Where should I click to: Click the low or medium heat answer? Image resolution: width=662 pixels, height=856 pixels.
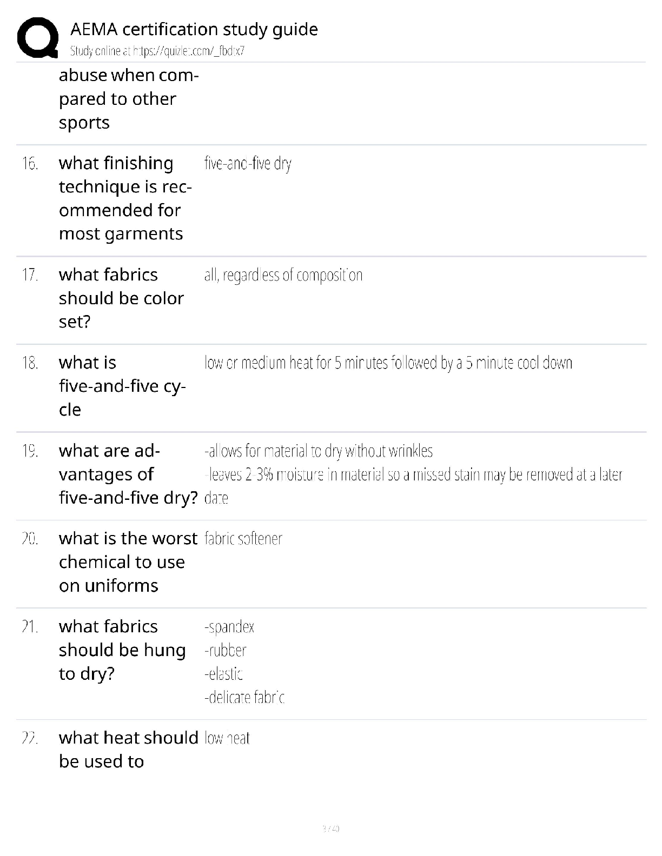tap(388, 363)
